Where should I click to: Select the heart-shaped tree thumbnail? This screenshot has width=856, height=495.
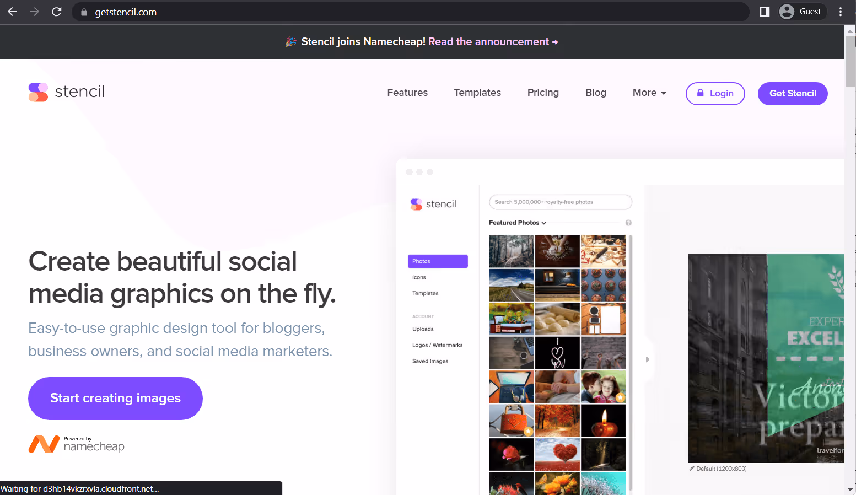557,454
